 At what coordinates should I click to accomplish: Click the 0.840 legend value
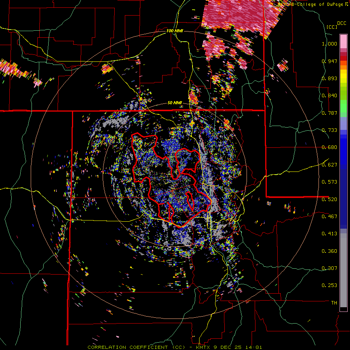click(329, 96)
